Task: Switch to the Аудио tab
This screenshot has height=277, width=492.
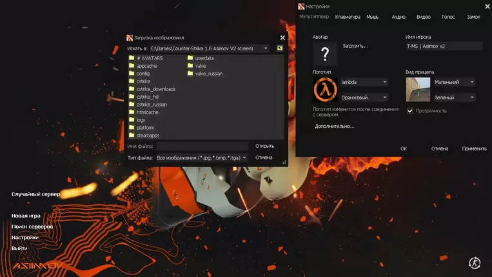Action: (x=399, y=17)
